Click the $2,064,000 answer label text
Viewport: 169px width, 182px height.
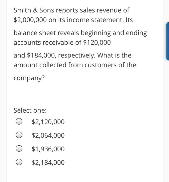[x=48, y=135]
